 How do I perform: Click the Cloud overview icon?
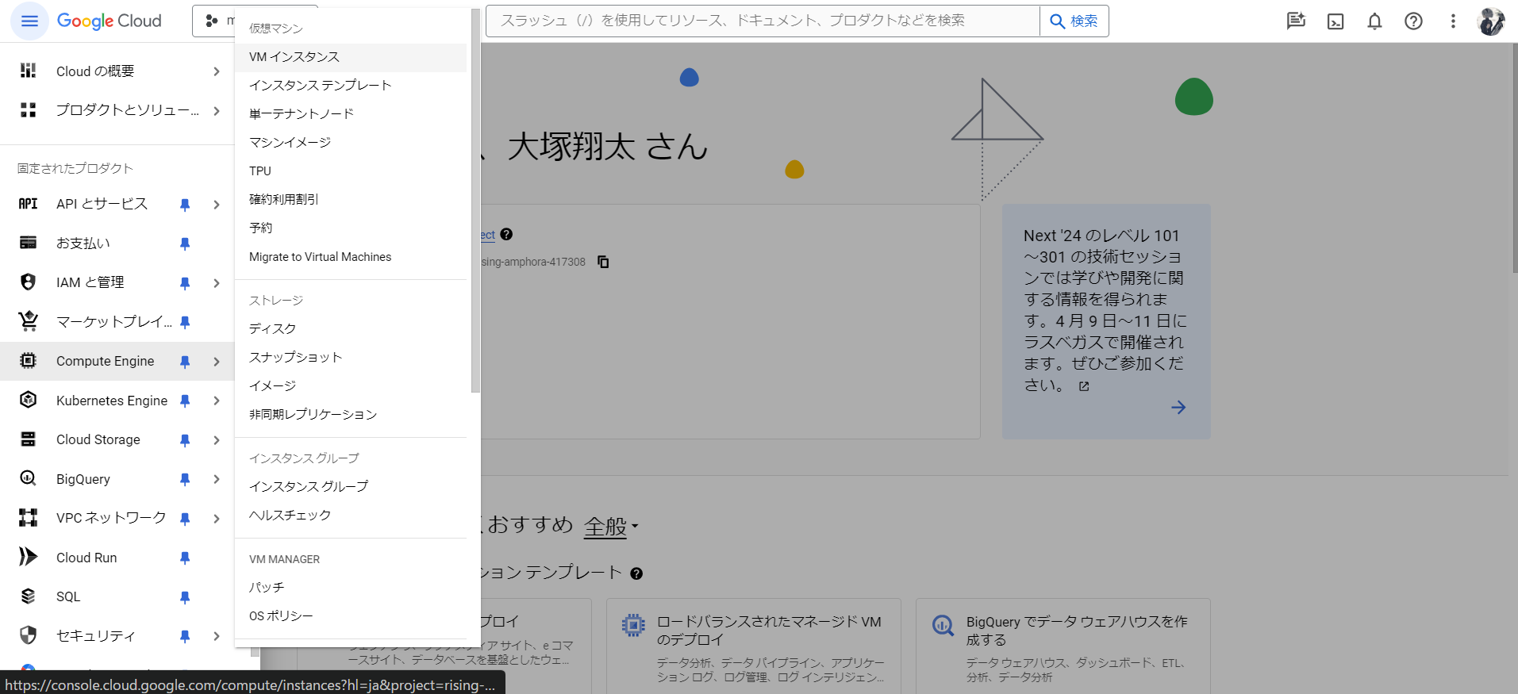28,71
